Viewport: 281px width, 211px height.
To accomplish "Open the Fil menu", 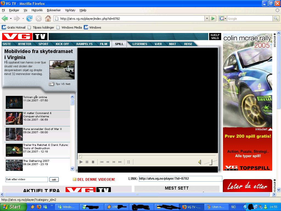I will pos(3,10).
